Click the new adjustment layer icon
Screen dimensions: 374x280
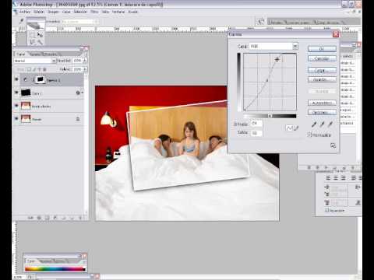click(55, 218)
